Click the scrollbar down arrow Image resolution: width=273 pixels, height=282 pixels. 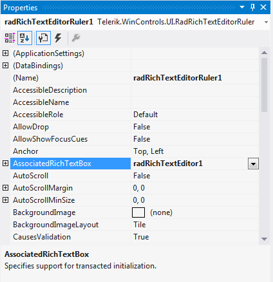point(265,239)
